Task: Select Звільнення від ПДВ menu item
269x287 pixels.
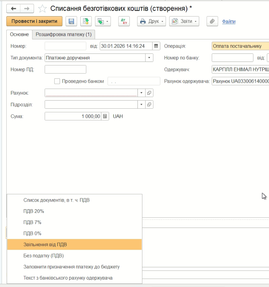Action: pos(45,244)
